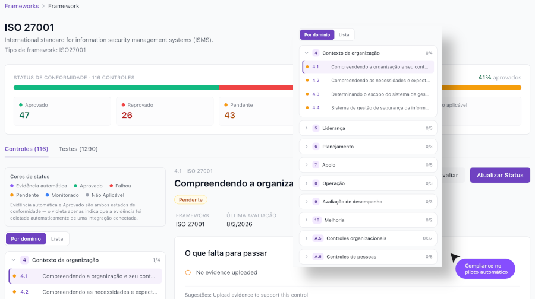Expand the Planejamento domain chevron
The width and height of the screenshot is (535, 299).
pyautogui.click(x=306, y=147)
